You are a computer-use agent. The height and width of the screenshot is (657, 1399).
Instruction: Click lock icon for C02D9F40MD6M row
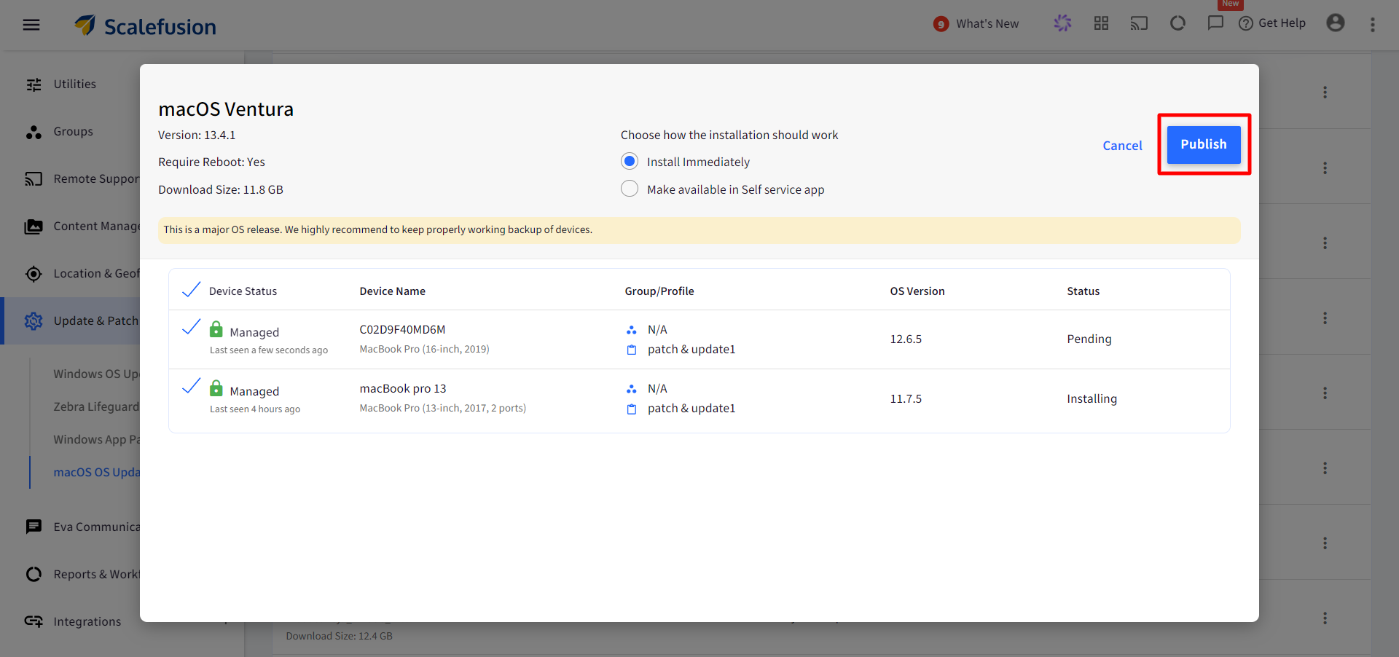[216, 329]
